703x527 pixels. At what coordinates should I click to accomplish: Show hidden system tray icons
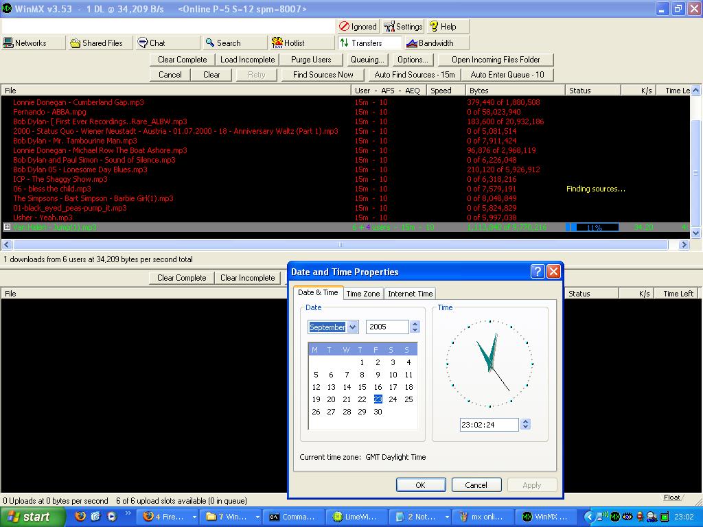(590, 517)
